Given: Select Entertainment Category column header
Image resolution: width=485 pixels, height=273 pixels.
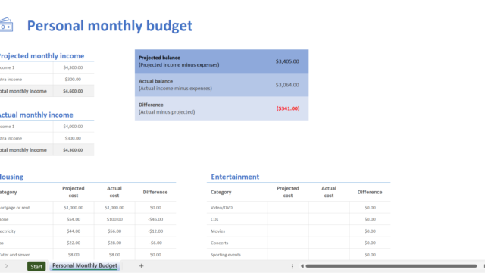Looking at the screenshot, I should click(221, 192).
